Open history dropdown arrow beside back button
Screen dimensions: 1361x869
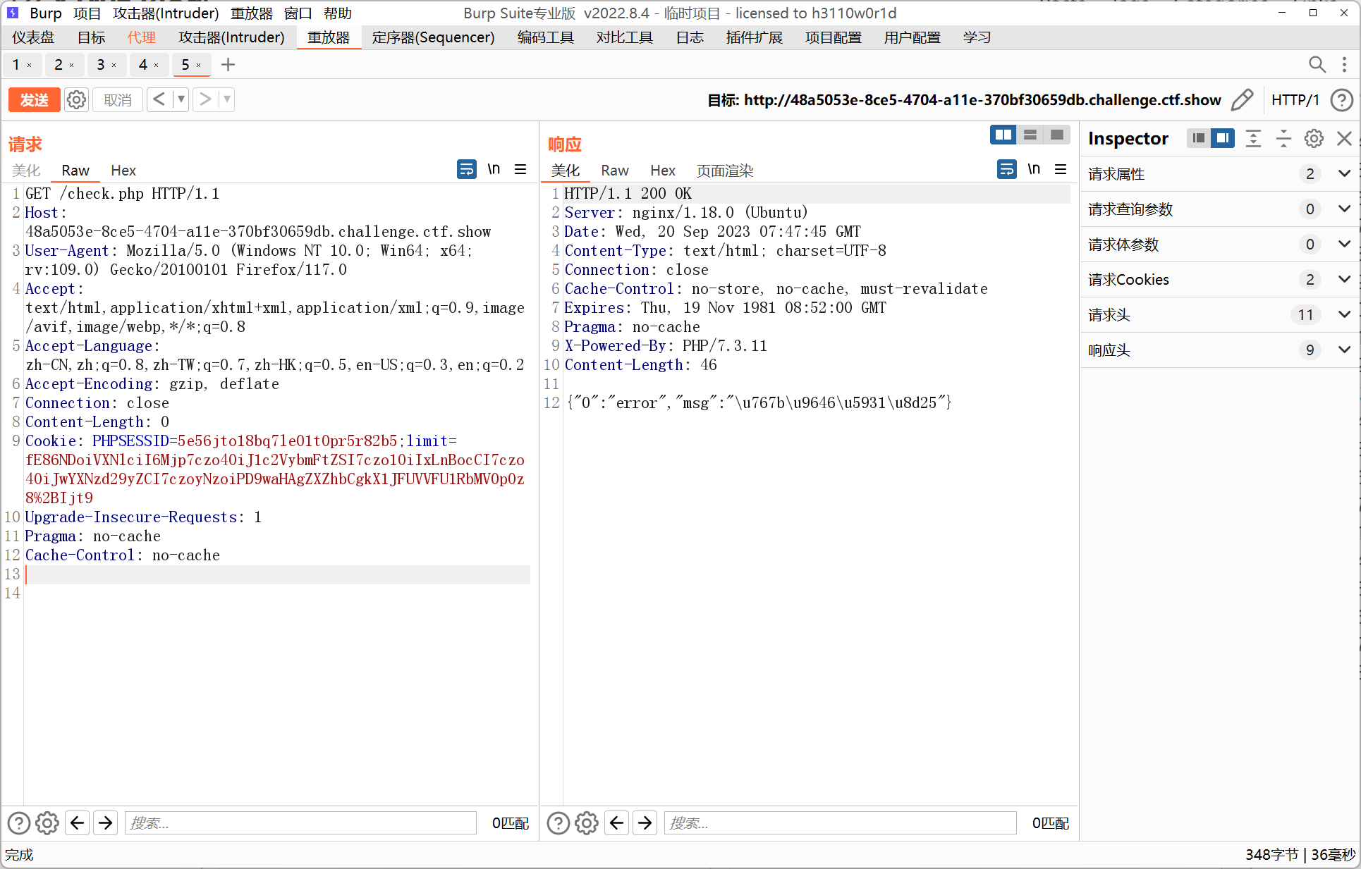[x=181, y=100]
